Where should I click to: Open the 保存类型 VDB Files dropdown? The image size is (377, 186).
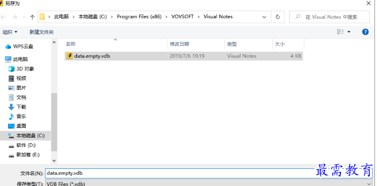tap(209, 183)
